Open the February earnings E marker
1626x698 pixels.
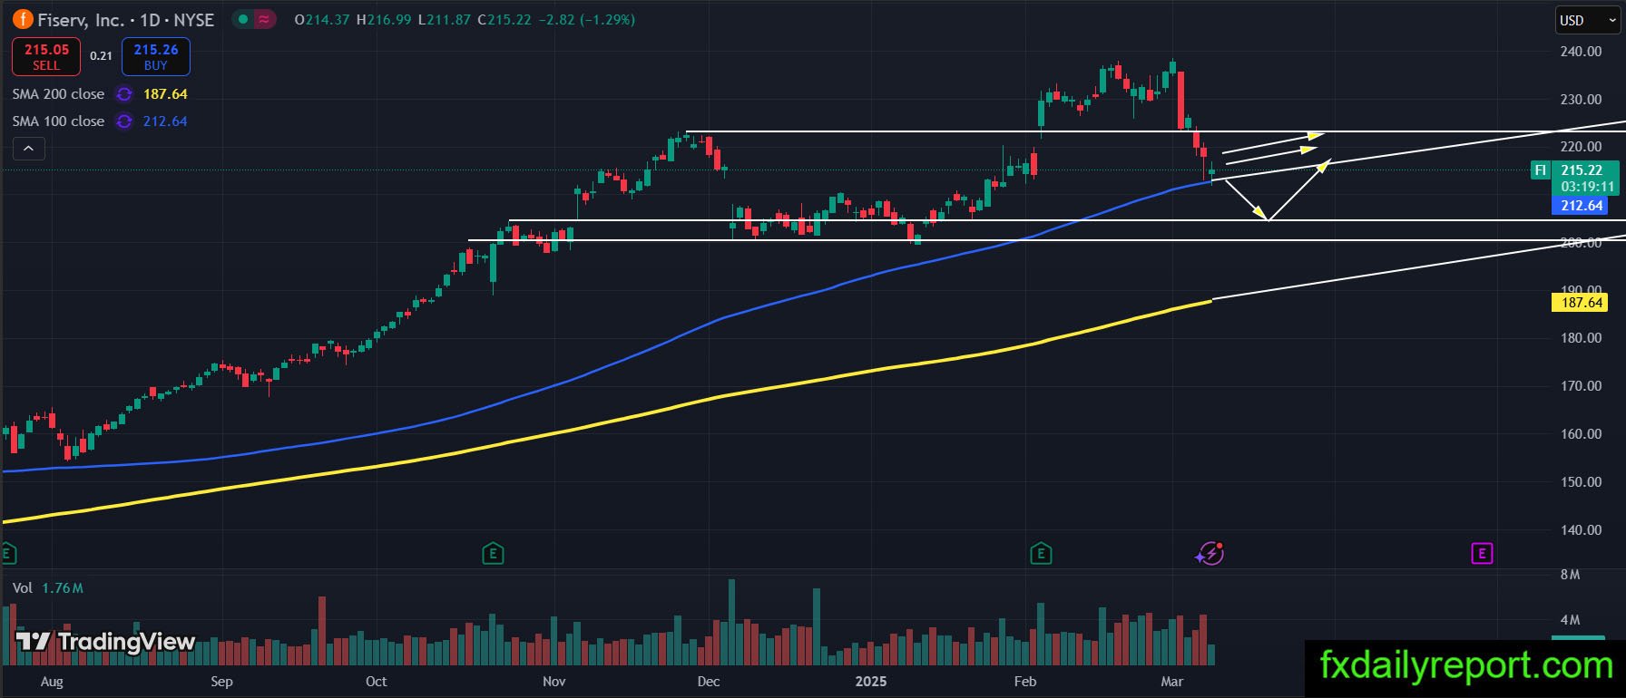(x=1041, y=553)
